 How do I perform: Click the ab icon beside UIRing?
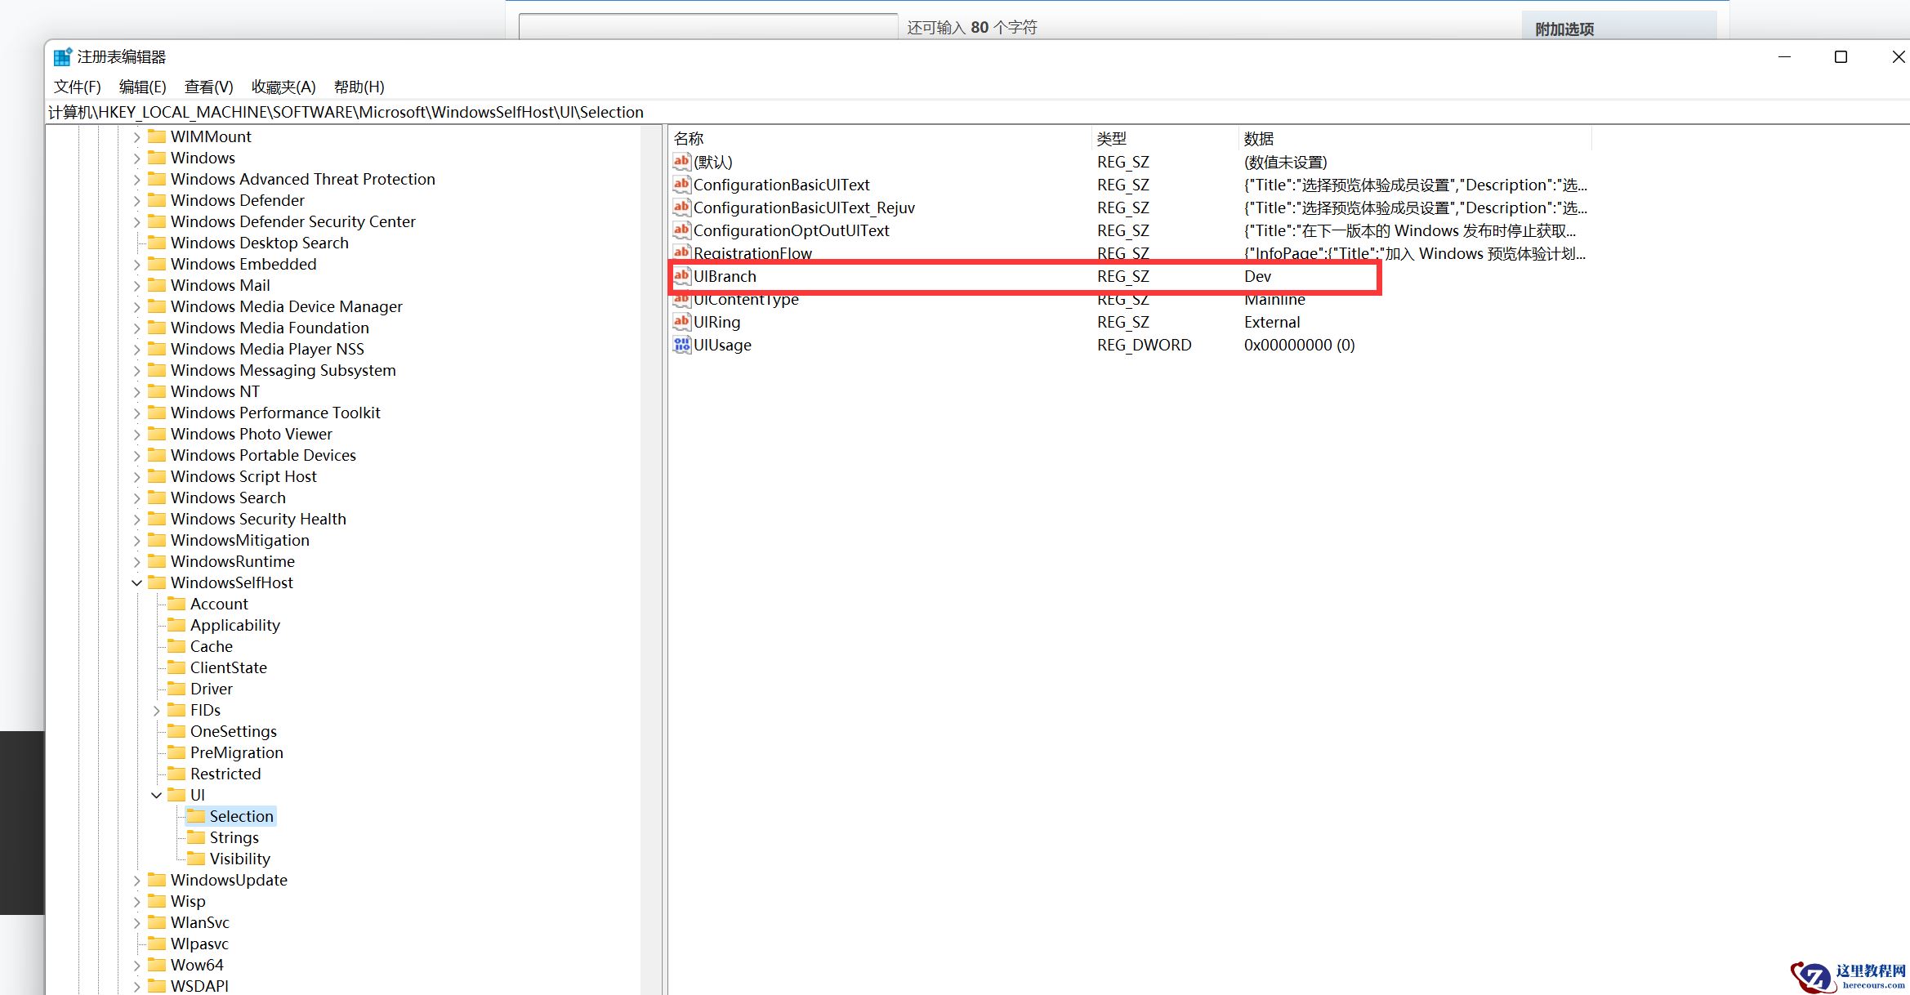tap(681, 322)
